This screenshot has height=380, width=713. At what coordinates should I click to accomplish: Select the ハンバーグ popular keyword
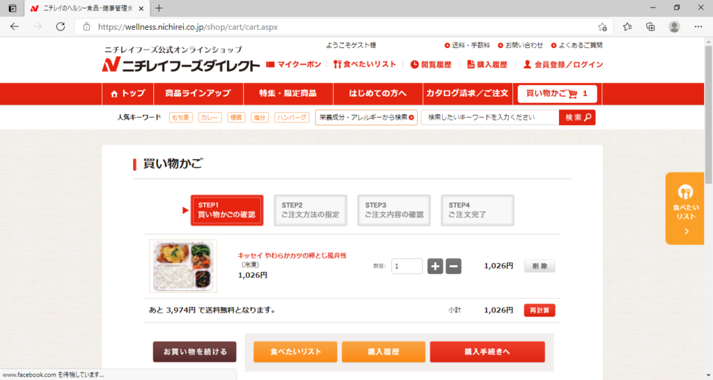tap(292, 118)
